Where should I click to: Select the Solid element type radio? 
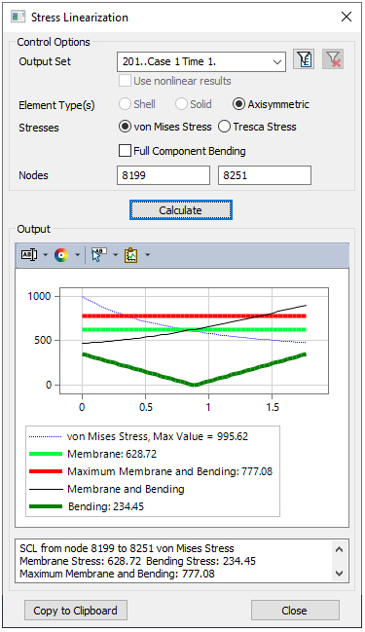coord(181,104)
